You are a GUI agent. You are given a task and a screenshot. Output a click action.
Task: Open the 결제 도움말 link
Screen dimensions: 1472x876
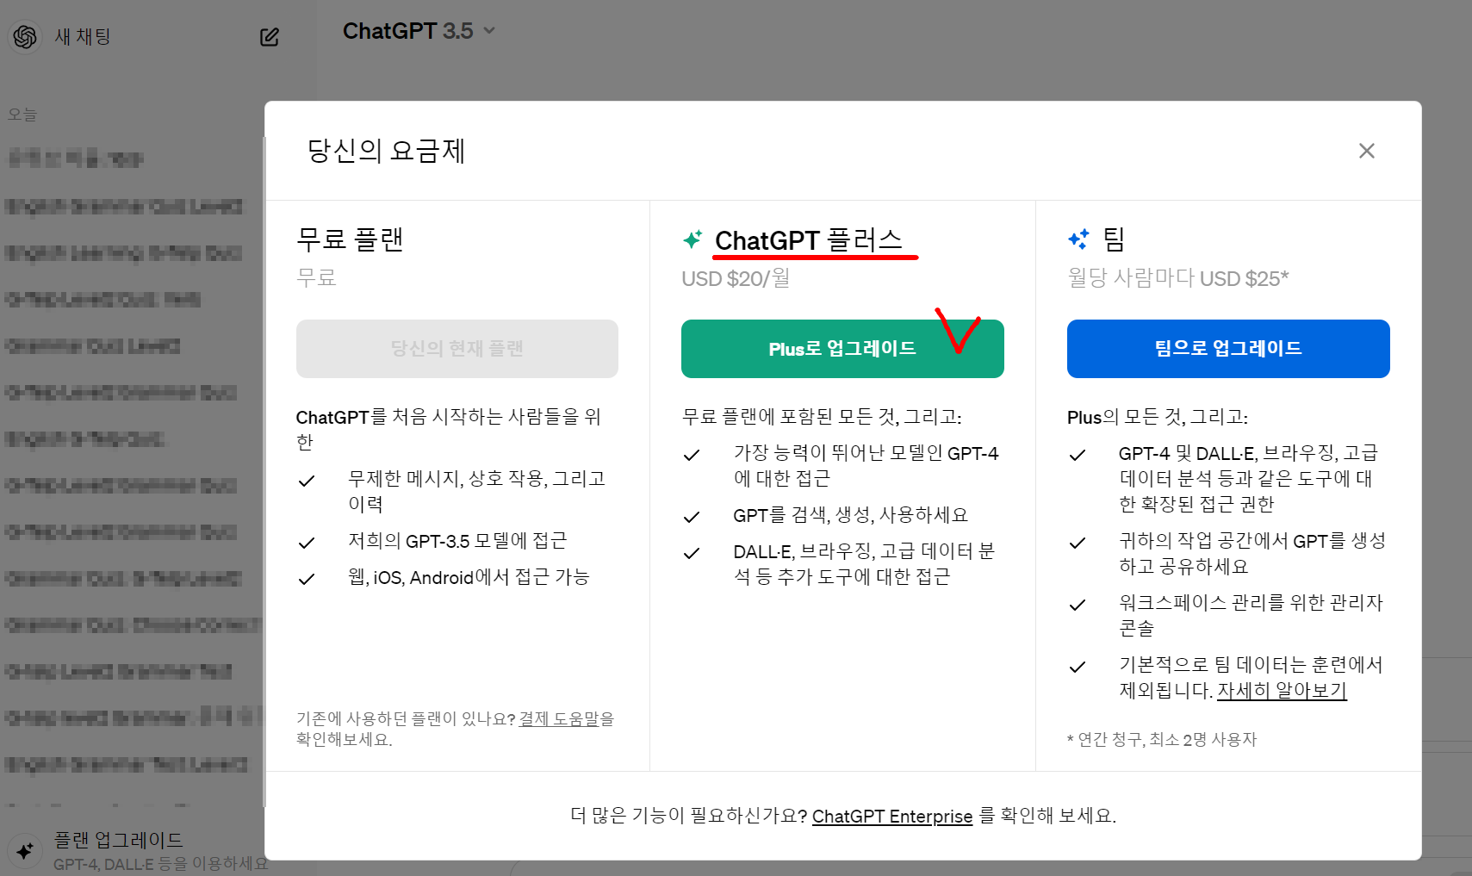coord(558,718)
